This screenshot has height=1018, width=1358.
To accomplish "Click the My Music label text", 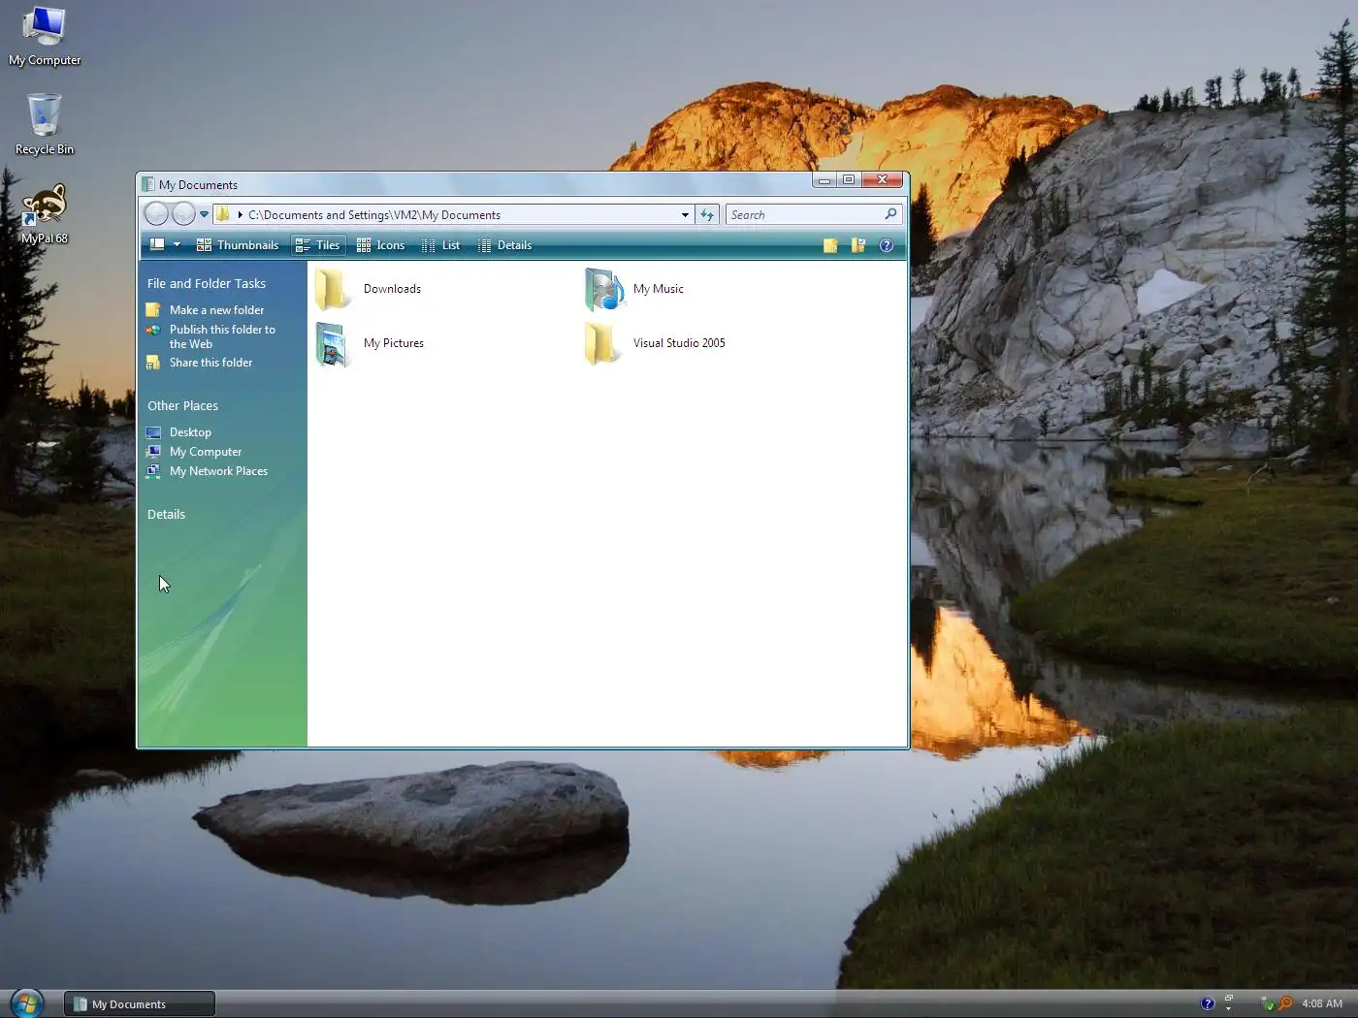I will pyautogui.click(x=659, y=289).
